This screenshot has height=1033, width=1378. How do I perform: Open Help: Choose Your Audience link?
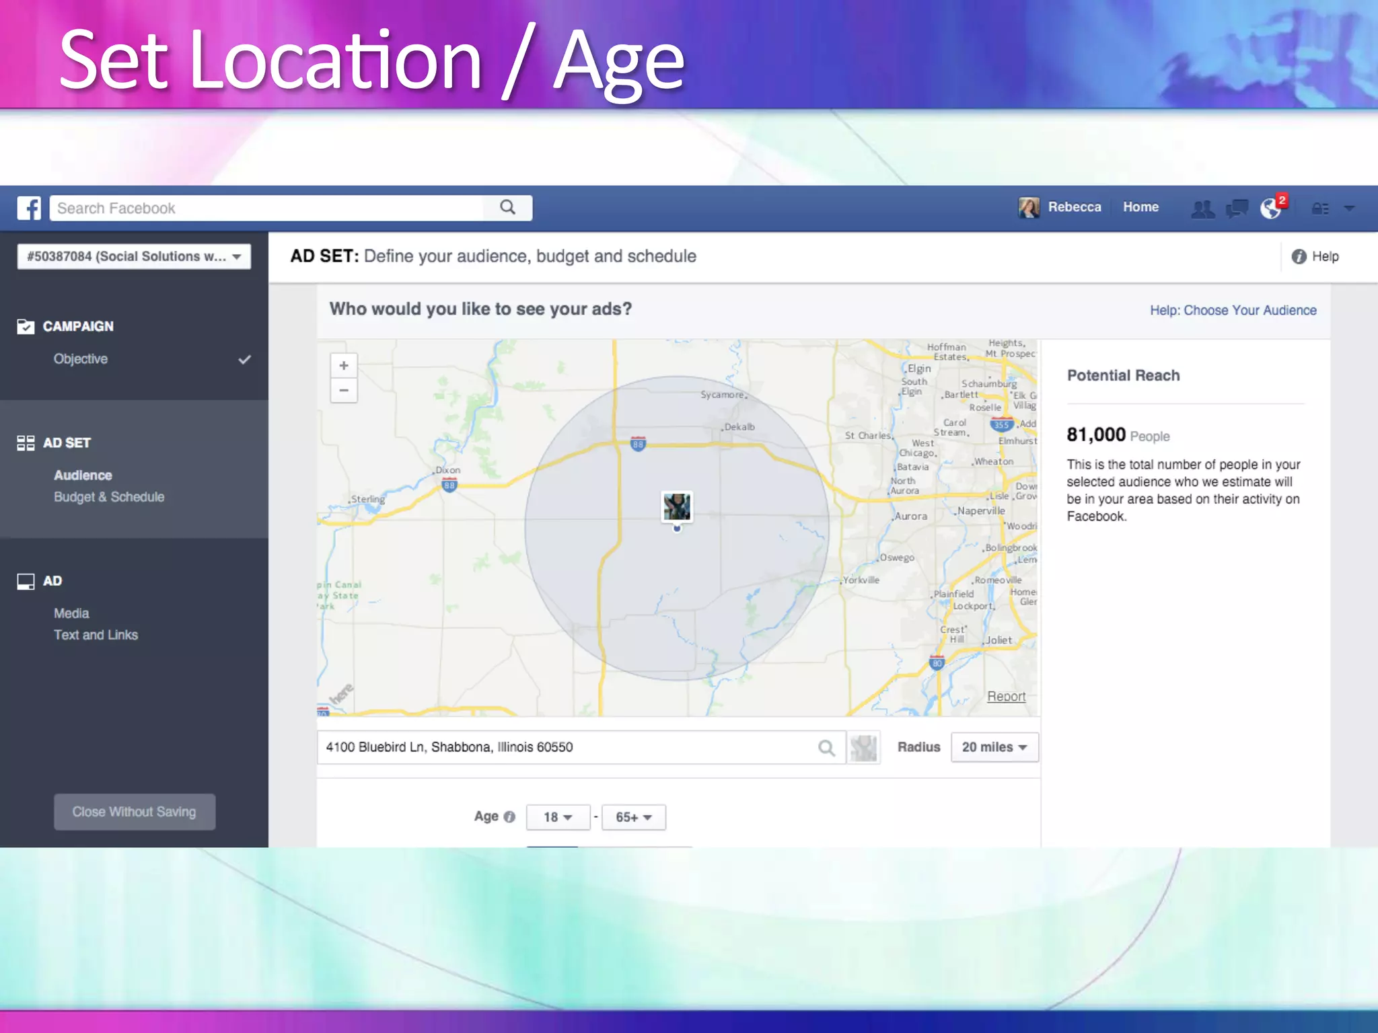click(1233, 310)
